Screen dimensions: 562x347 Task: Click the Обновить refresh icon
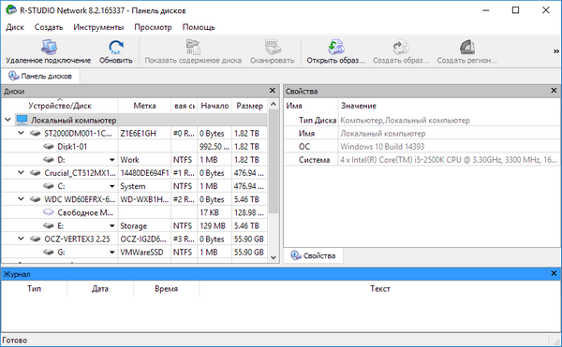(116, 47)
